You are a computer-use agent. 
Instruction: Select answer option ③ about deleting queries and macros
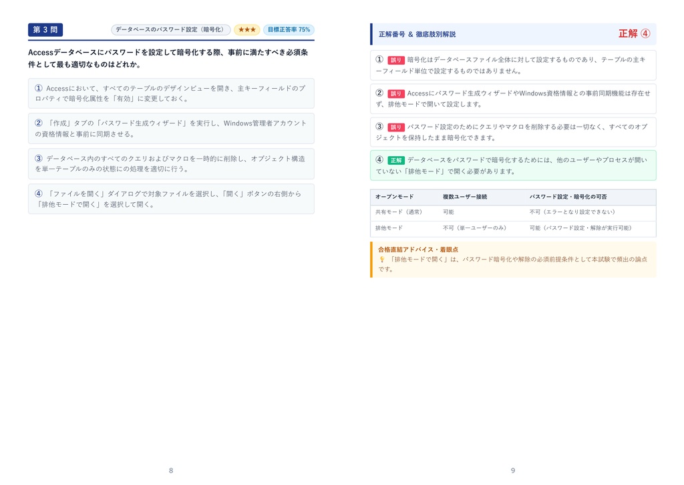click(171, 164)
